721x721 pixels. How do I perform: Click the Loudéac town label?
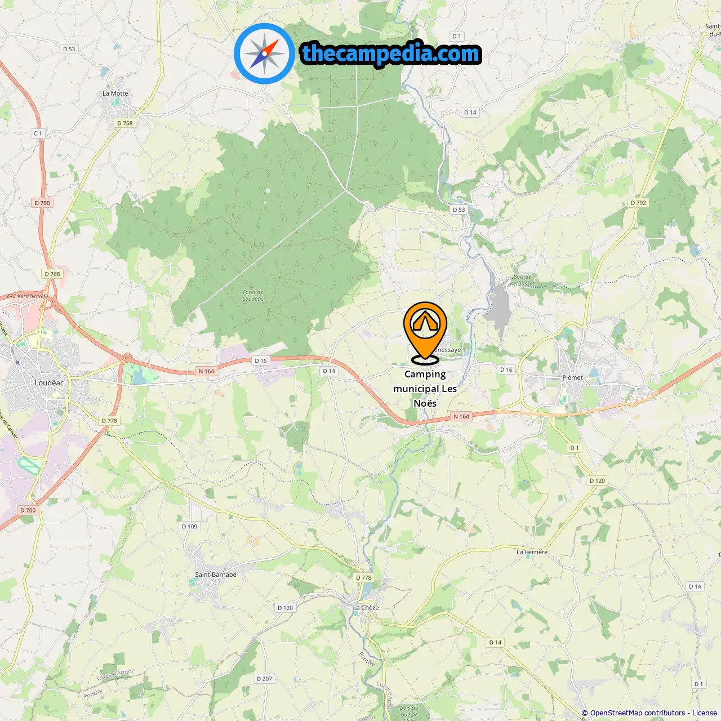(49, 383)
